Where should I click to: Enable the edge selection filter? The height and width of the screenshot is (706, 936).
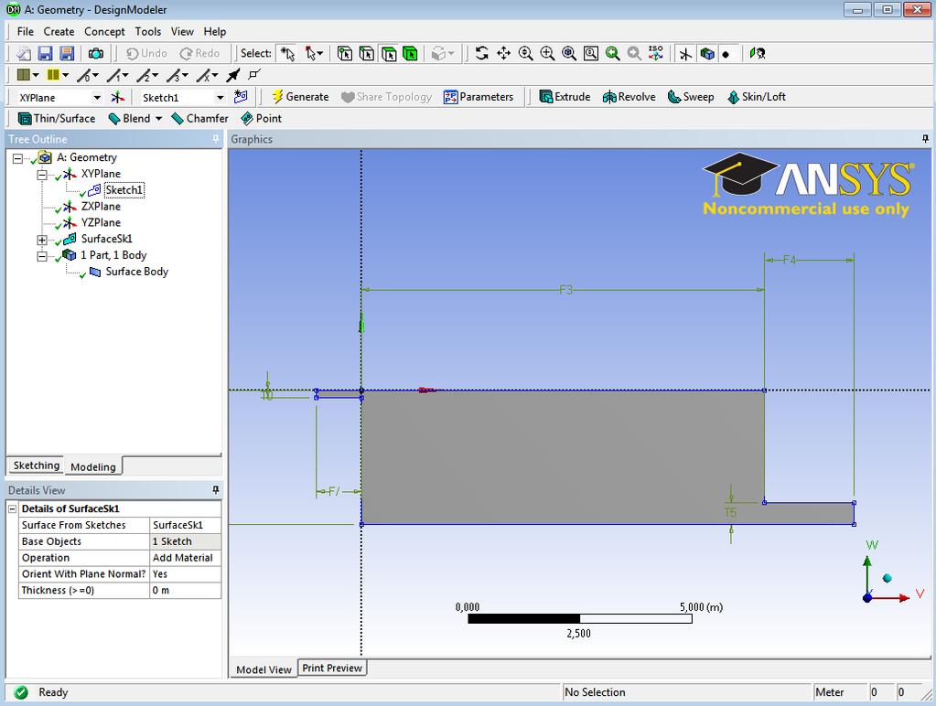point(367,54)
